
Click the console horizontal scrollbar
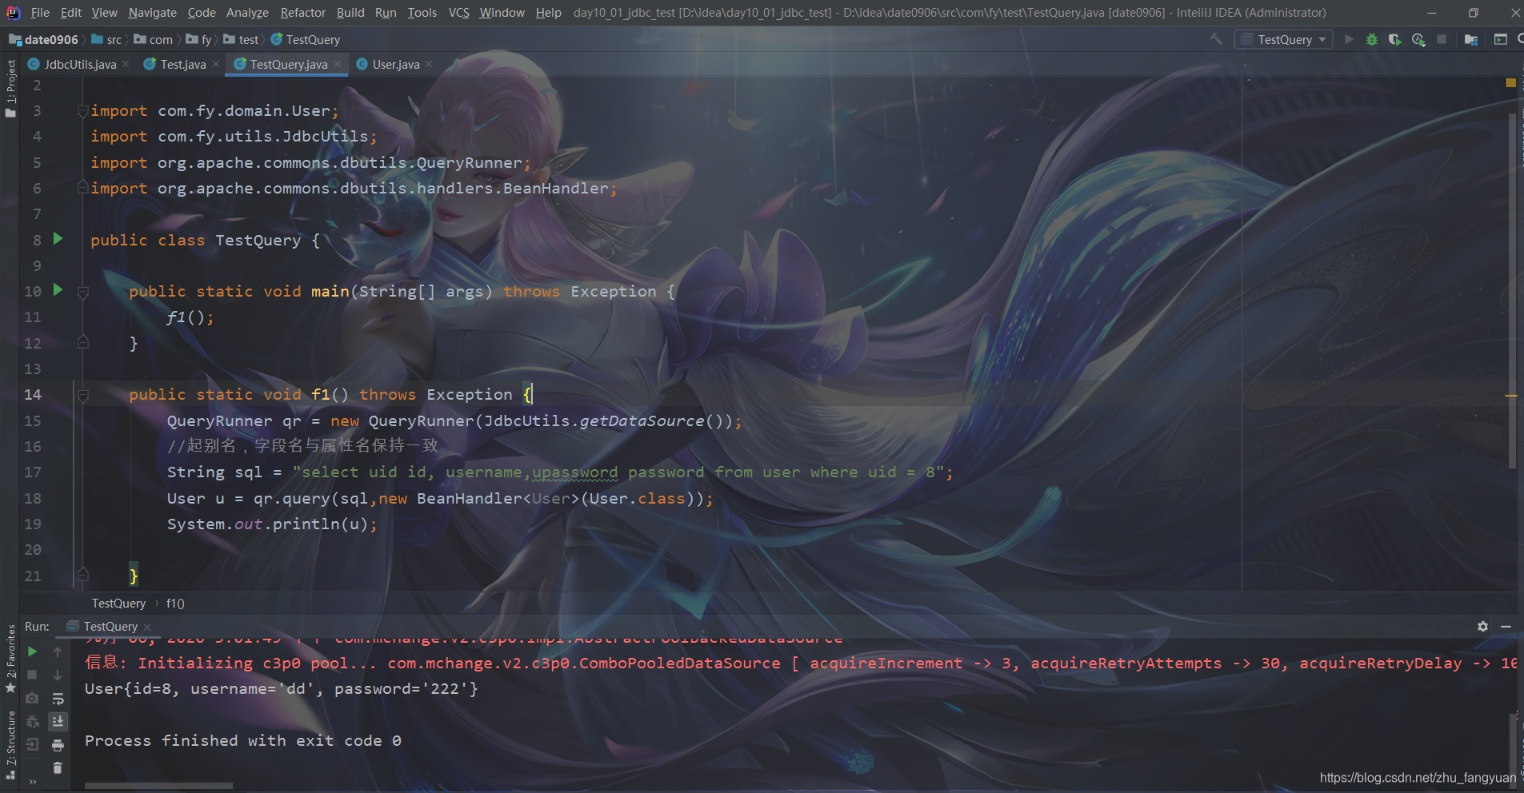point(158,786)
